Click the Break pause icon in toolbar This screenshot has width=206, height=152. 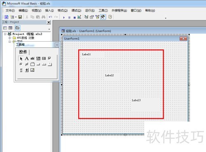69,17
